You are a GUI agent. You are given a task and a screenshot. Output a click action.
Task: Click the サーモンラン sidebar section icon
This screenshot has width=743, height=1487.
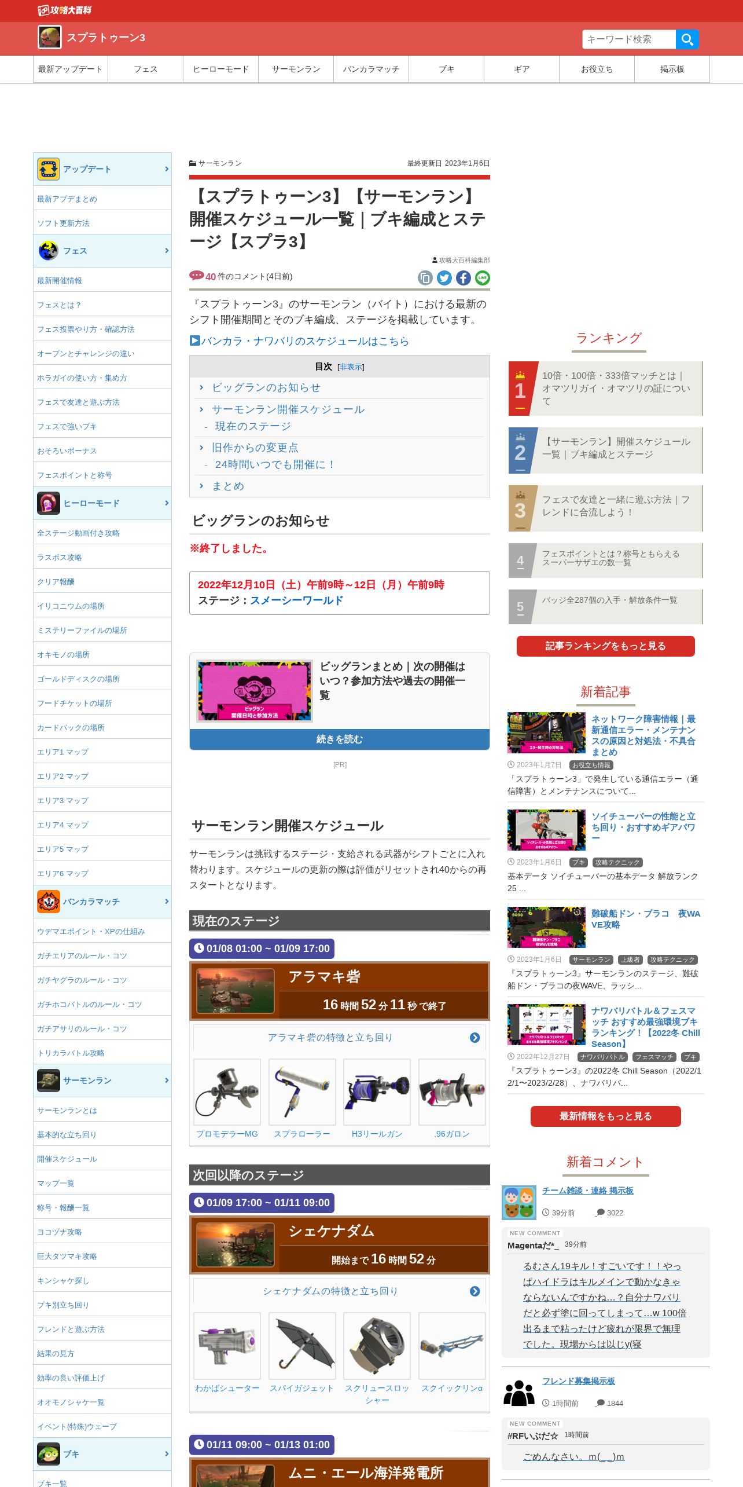[49, 1081]
